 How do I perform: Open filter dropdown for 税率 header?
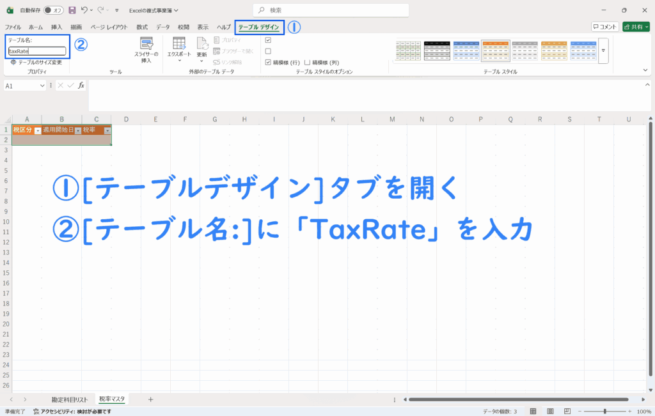click(x=107, y=130)
